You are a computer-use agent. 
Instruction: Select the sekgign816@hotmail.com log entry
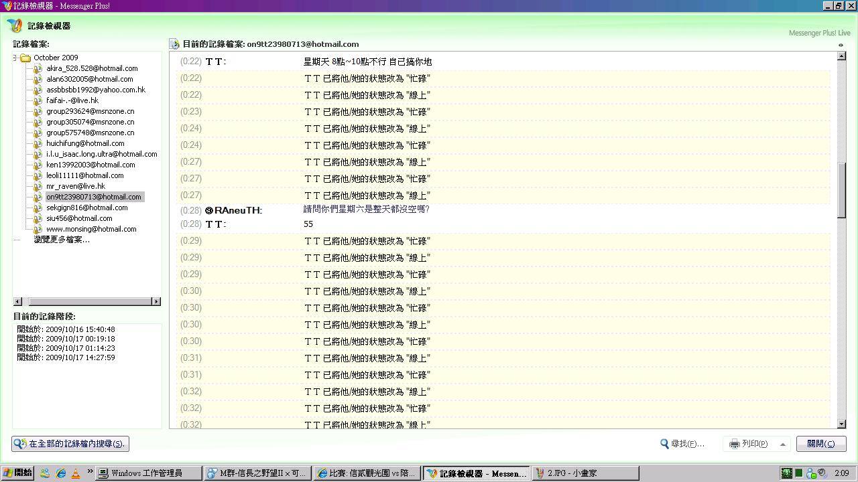coord(86,208)
